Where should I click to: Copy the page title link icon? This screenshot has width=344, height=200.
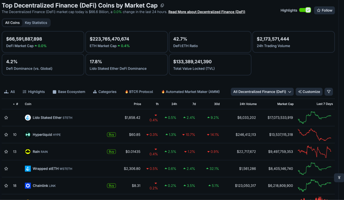(x=162, y=5)
